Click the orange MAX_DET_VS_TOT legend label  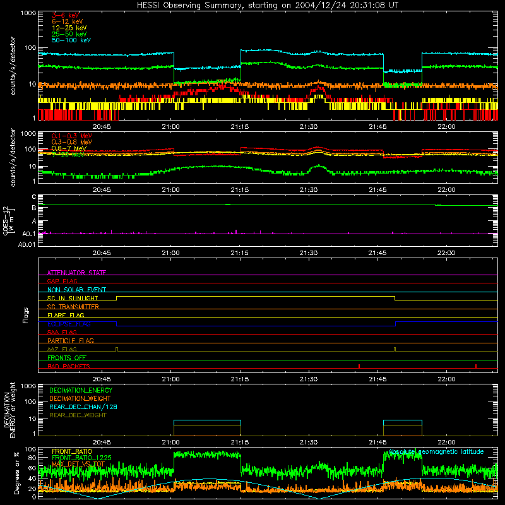[x=78, y=464]
